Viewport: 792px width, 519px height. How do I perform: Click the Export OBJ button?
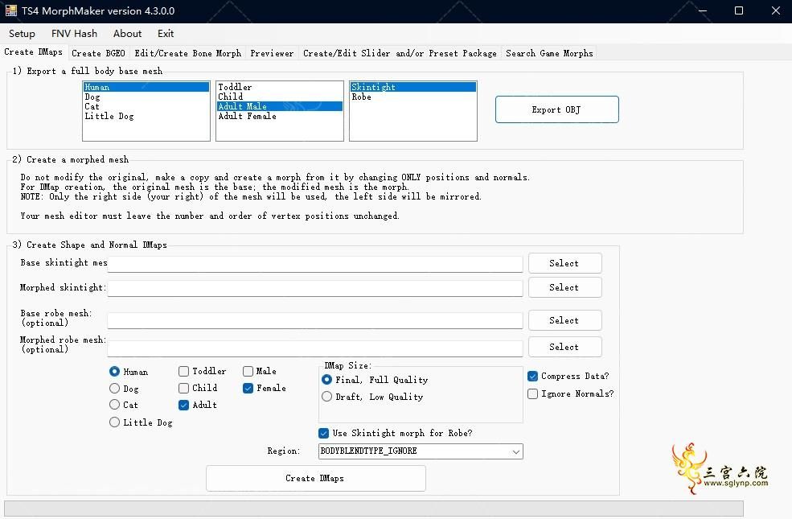pyautogui.click(x=556, y=109)
